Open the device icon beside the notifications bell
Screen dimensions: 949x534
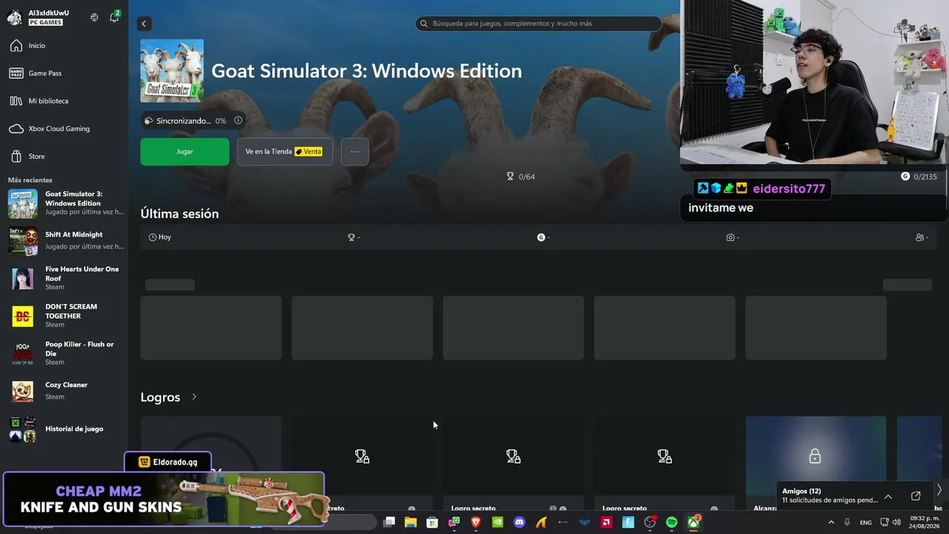94,17
